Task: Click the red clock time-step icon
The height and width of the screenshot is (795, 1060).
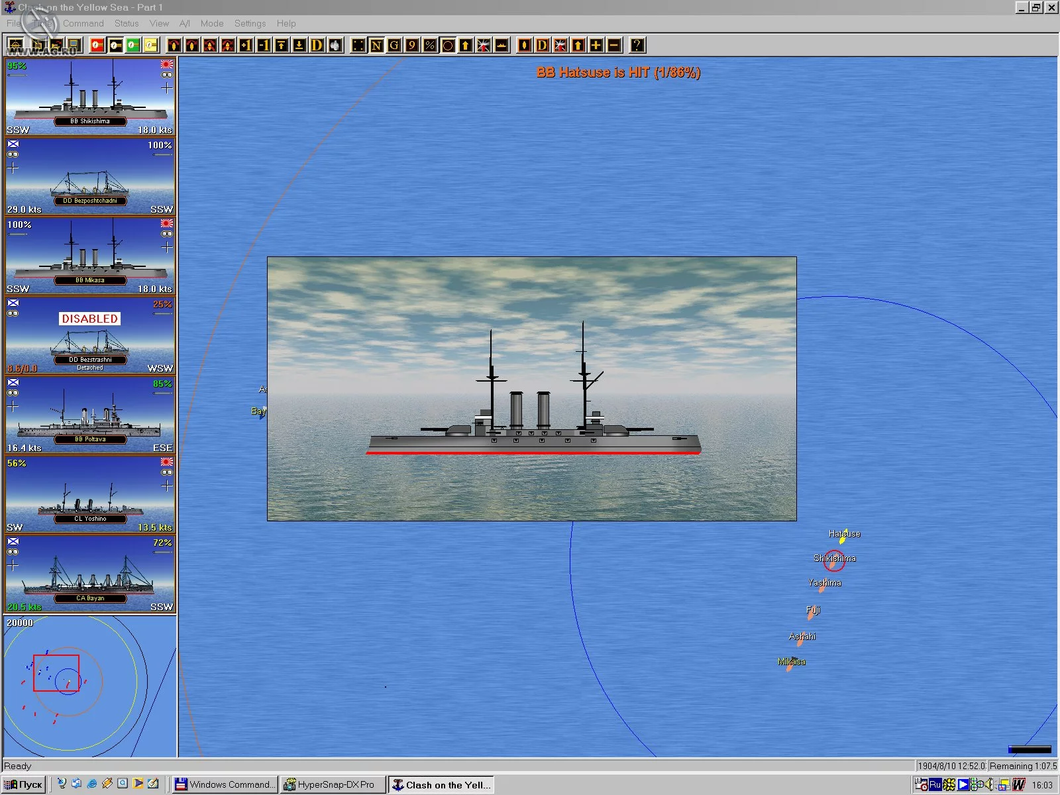Action: coord(97,45)
